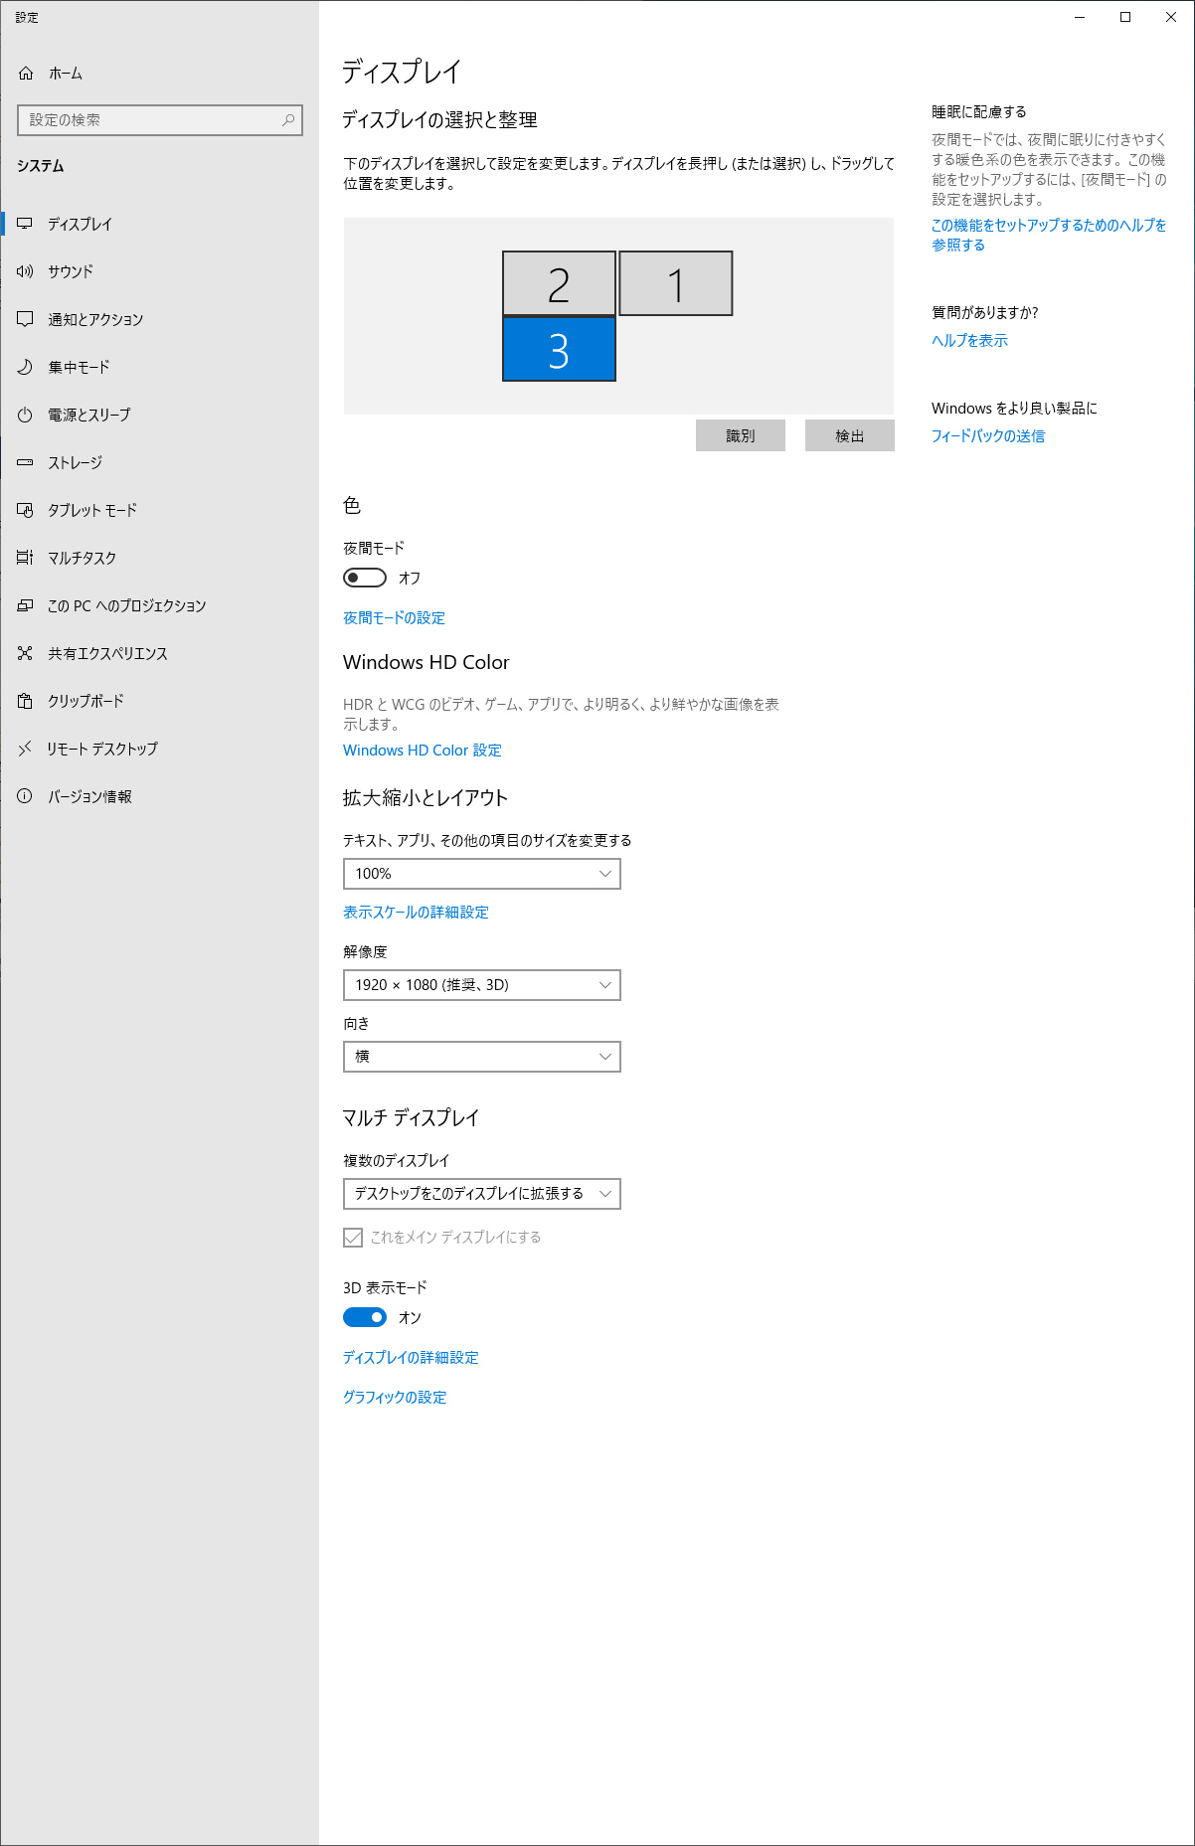
Task: Toggle night mode switch on
Action: (x=365, y=578)
